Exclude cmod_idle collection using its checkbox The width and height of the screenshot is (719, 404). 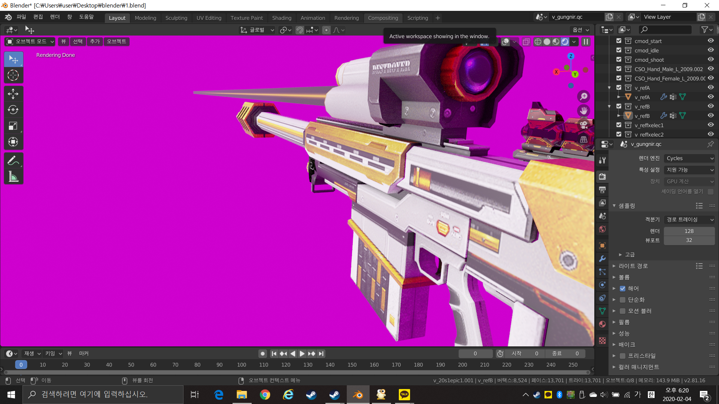[619, 50]
